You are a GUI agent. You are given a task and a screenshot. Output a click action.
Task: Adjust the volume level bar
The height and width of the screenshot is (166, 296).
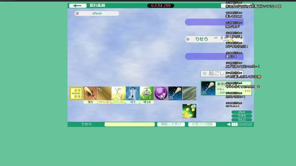pyautogui.click(x=241, y=125)
